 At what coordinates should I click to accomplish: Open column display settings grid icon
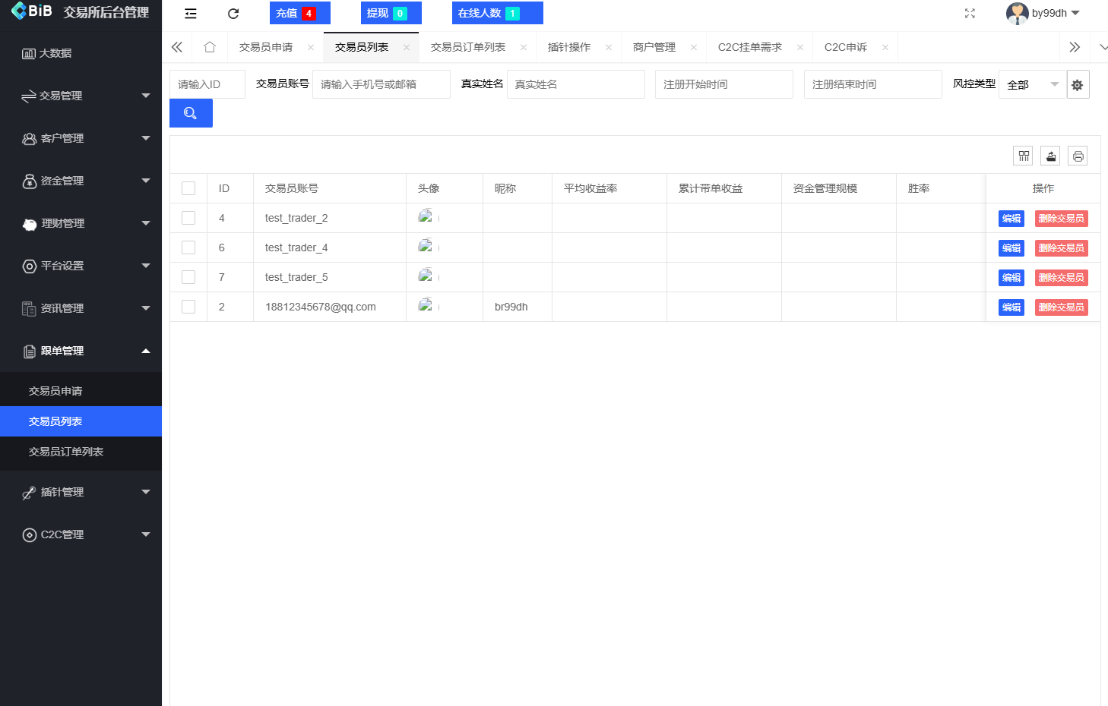(x=1023, y=155)
